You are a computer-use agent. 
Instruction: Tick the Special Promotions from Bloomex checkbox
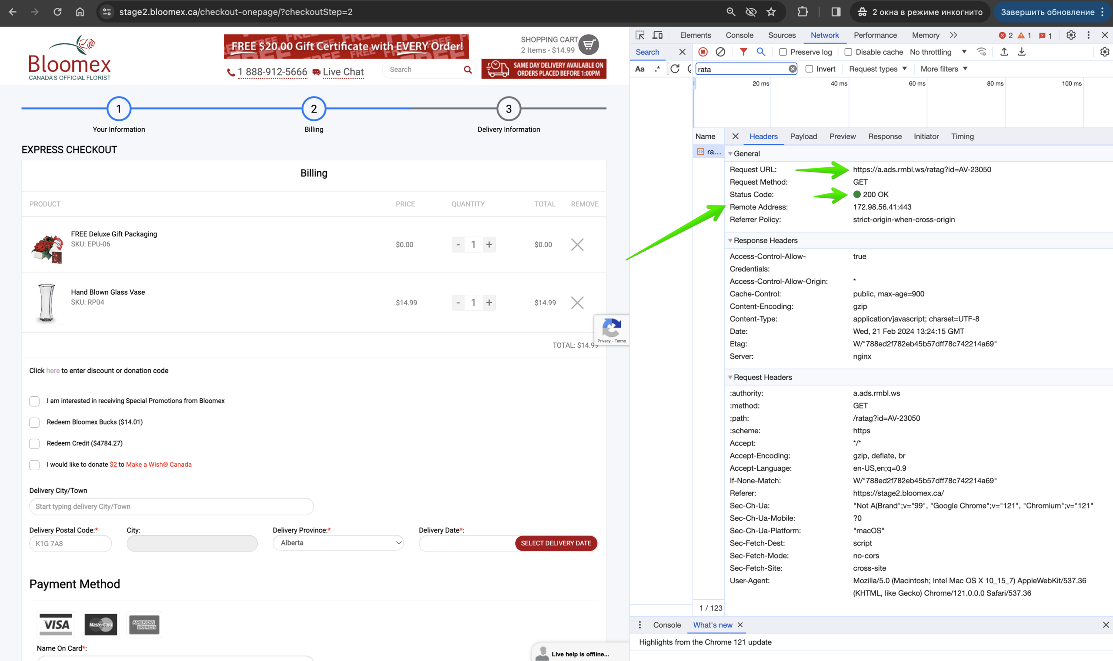tap(34, 401)
